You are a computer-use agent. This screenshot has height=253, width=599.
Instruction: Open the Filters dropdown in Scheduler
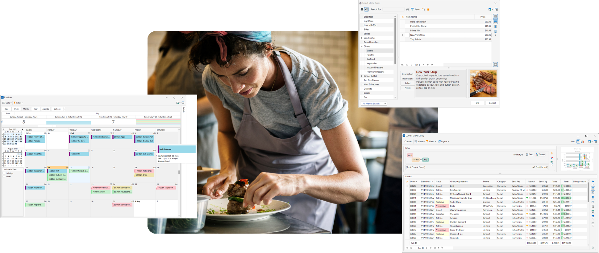coord(18,103)
